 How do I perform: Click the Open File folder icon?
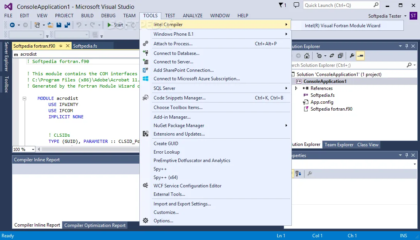point(50,25)
